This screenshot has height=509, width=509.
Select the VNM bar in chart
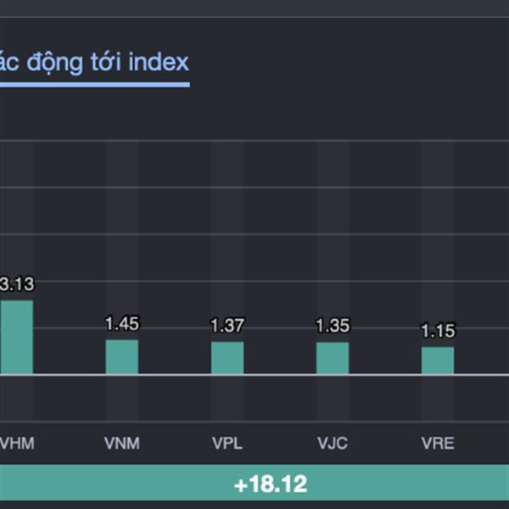121,356
